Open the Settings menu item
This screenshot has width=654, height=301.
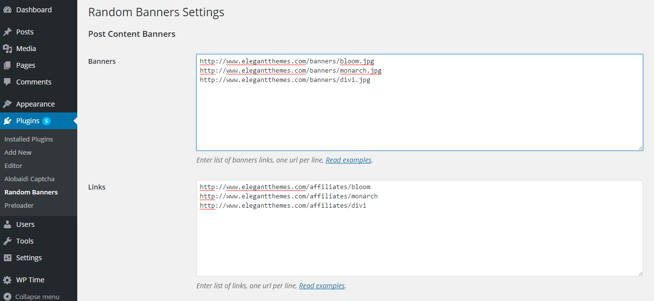(x=38, y=258)
